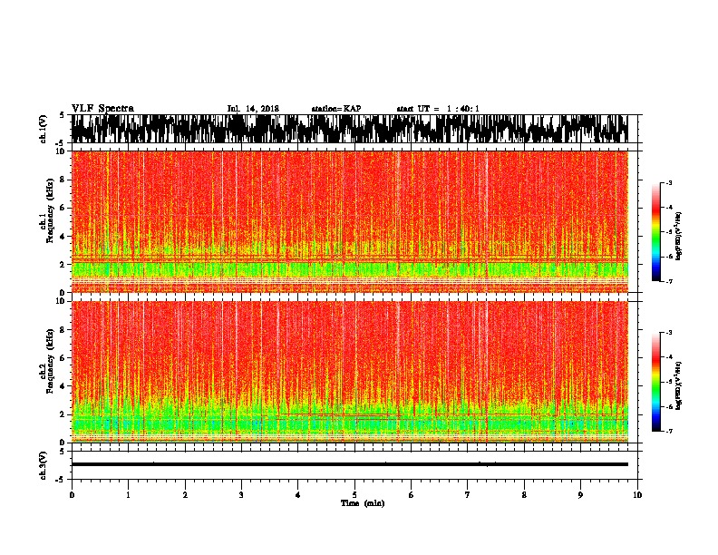Click the "ch.1(V)" axis label
The width and height of the screenshot is (718, 555).
[x=44, y=129]
